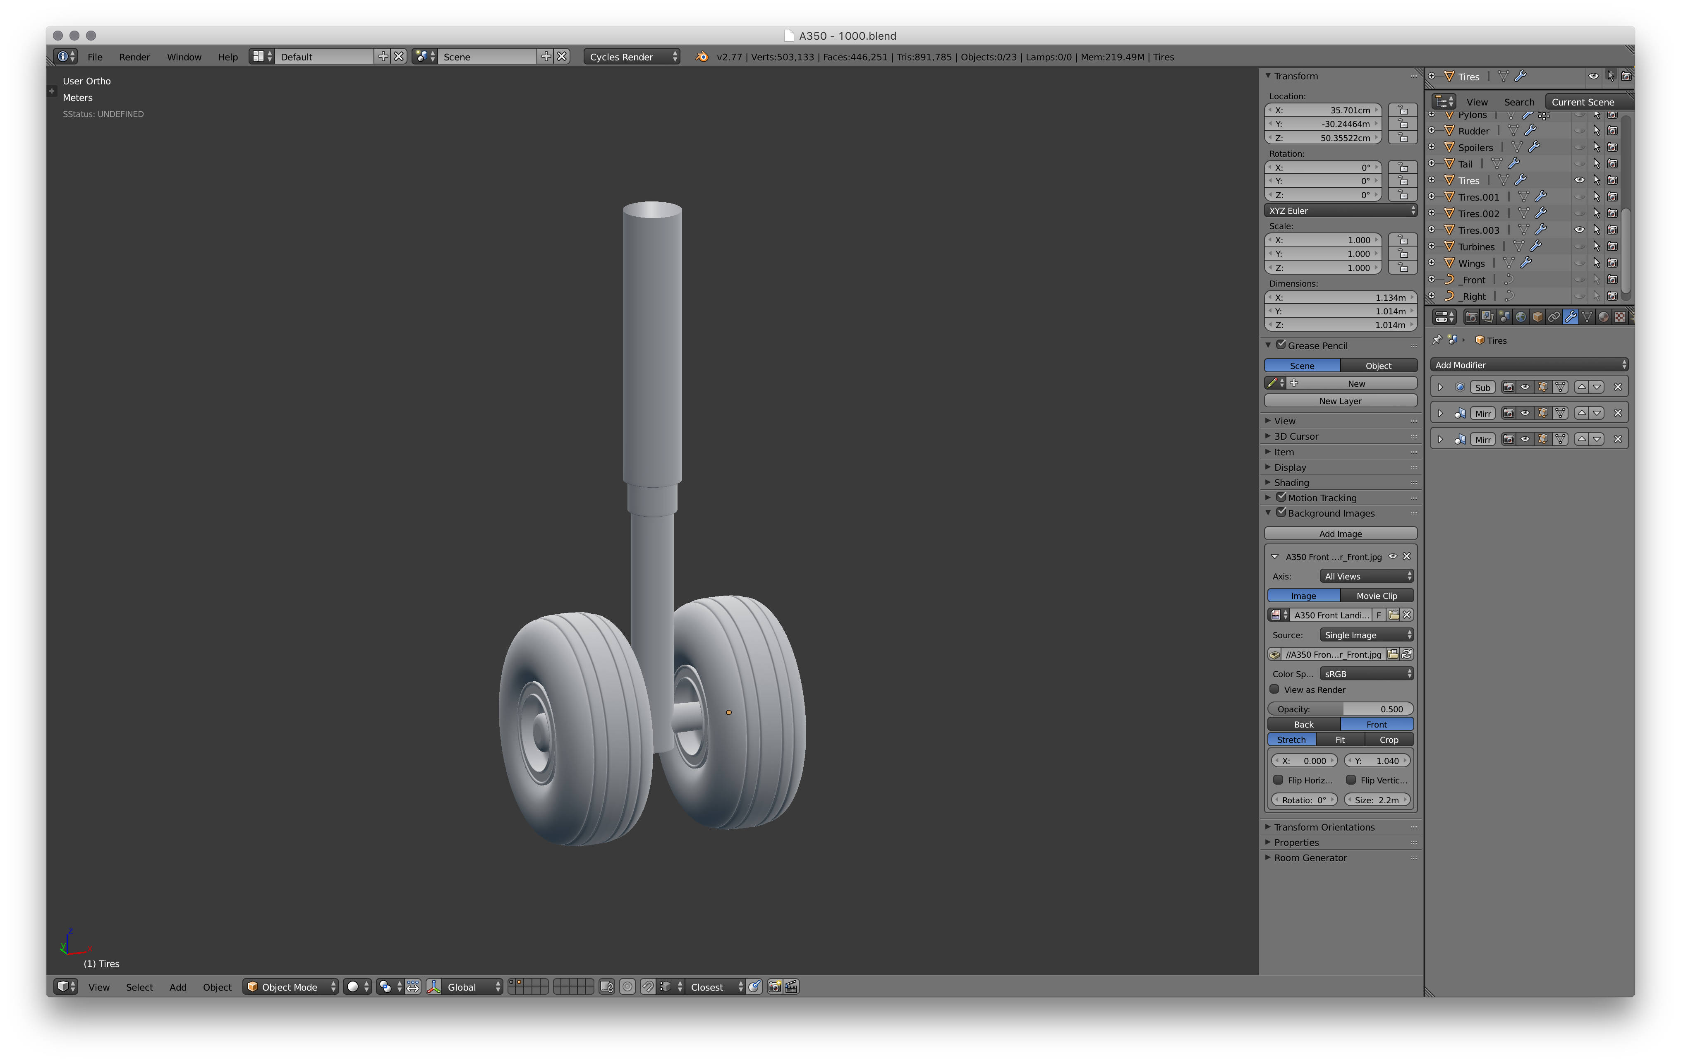Image resolution: width=1681 pixels, height=1063 pixels.
Task: Click the OpenGL render image camera icon
Action: 774,987
